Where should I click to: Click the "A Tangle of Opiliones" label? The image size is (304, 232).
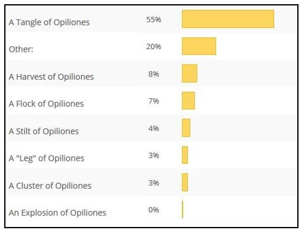[49, 22]
